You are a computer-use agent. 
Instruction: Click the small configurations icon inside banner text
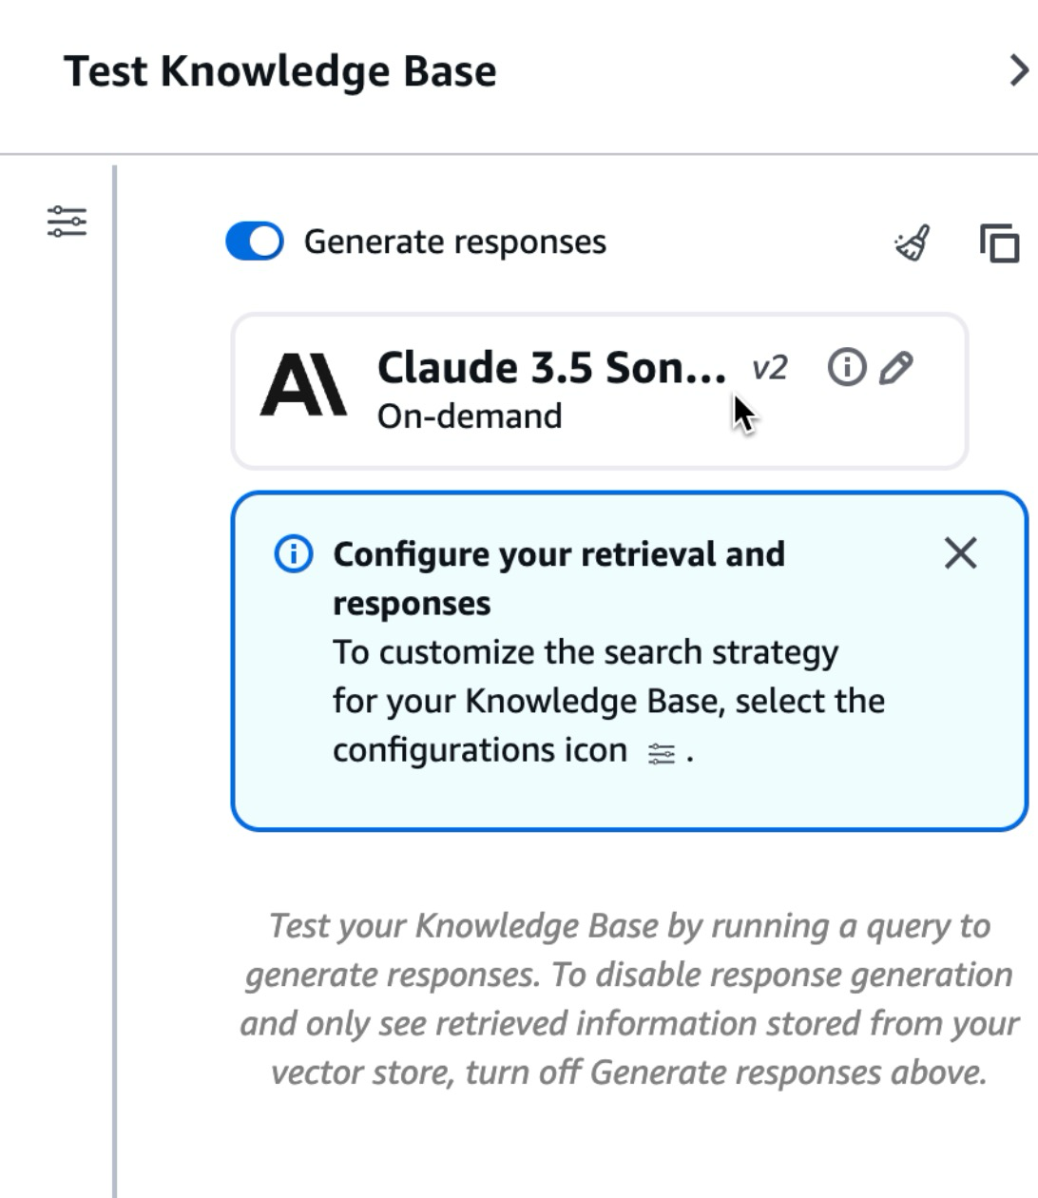[661, 754]
